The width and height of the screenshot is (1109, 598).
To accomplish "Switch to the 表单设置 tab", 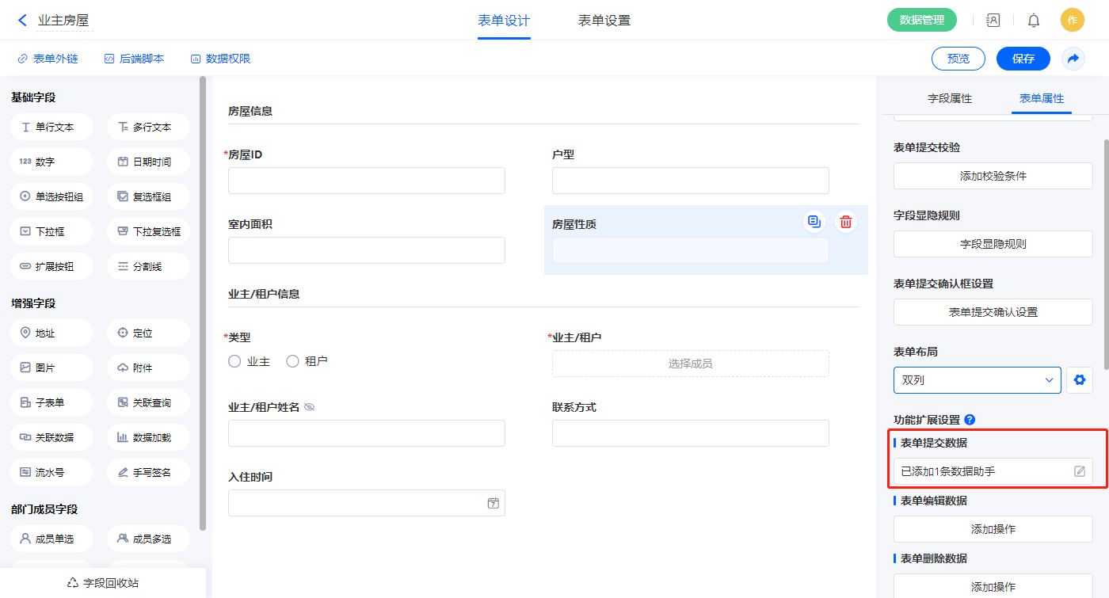I will [x=604, y=21].
